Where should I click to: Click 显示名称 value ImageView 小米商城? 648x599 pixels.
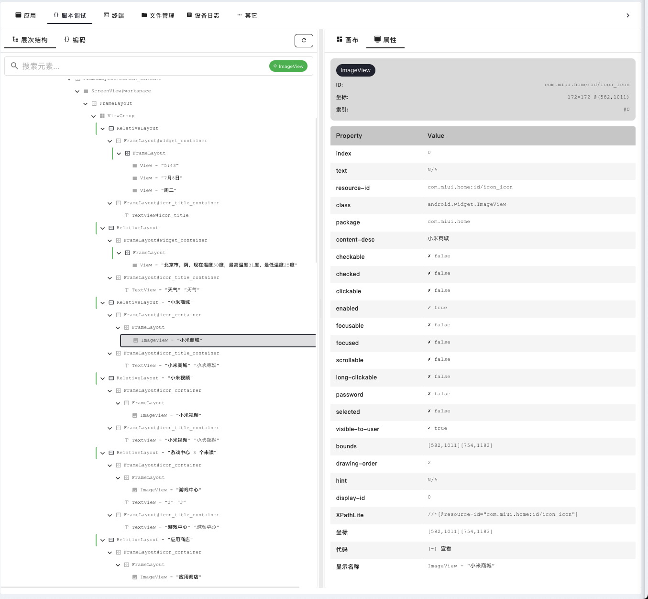tap(461, 566)
